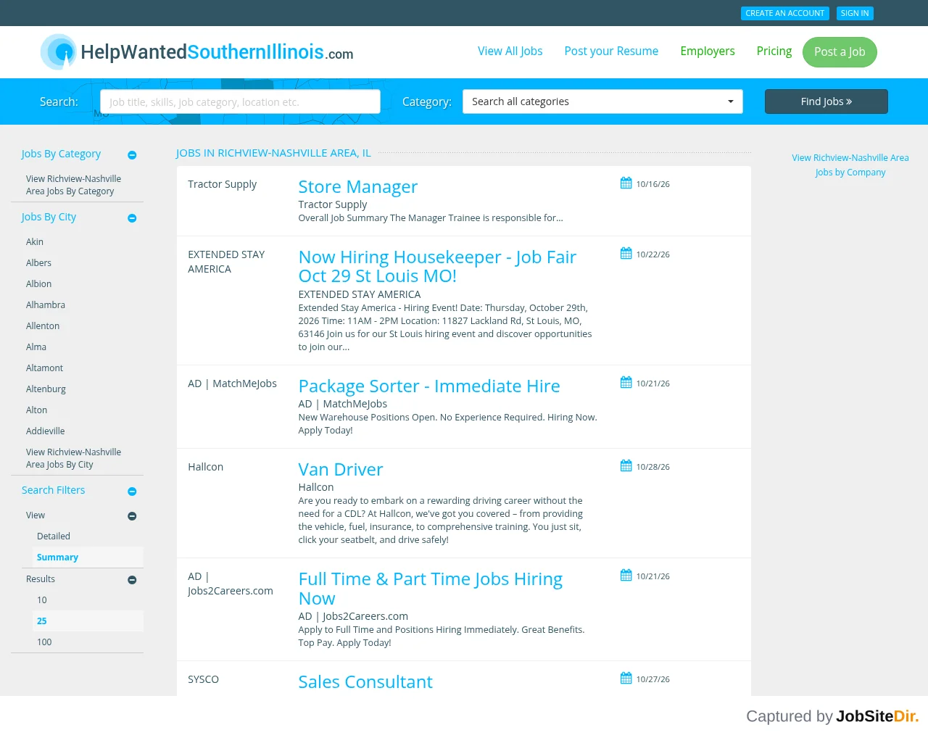Show 100 results per page
928x738 pixels.
(x=44, y=642)
